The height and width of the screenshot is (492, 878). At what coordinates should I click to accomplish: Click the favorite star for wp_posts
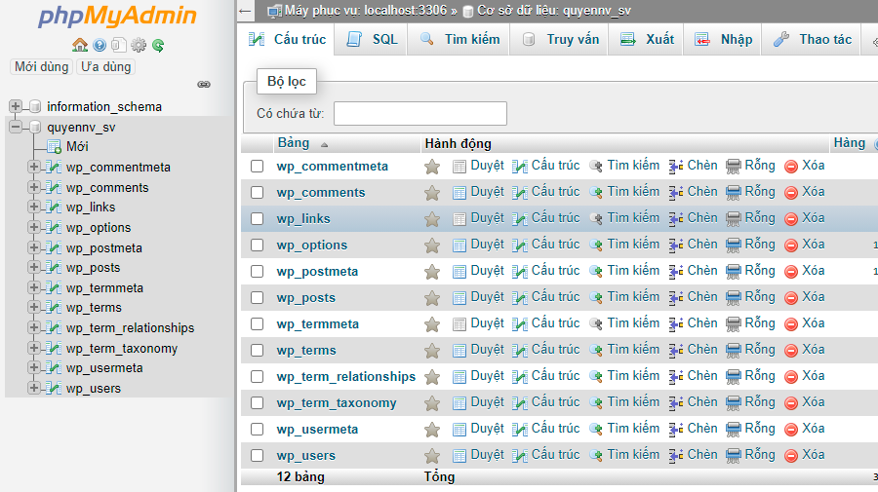[x=432, y=298]
